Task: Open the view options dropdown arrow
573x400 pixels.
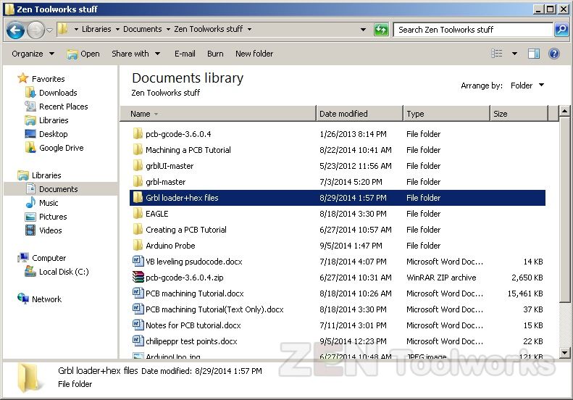Action: tap(514, 54)
